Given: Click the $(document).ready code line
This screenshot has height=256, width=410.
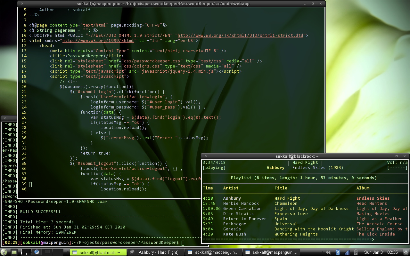Looking at the screenshot, I should 97,87.
